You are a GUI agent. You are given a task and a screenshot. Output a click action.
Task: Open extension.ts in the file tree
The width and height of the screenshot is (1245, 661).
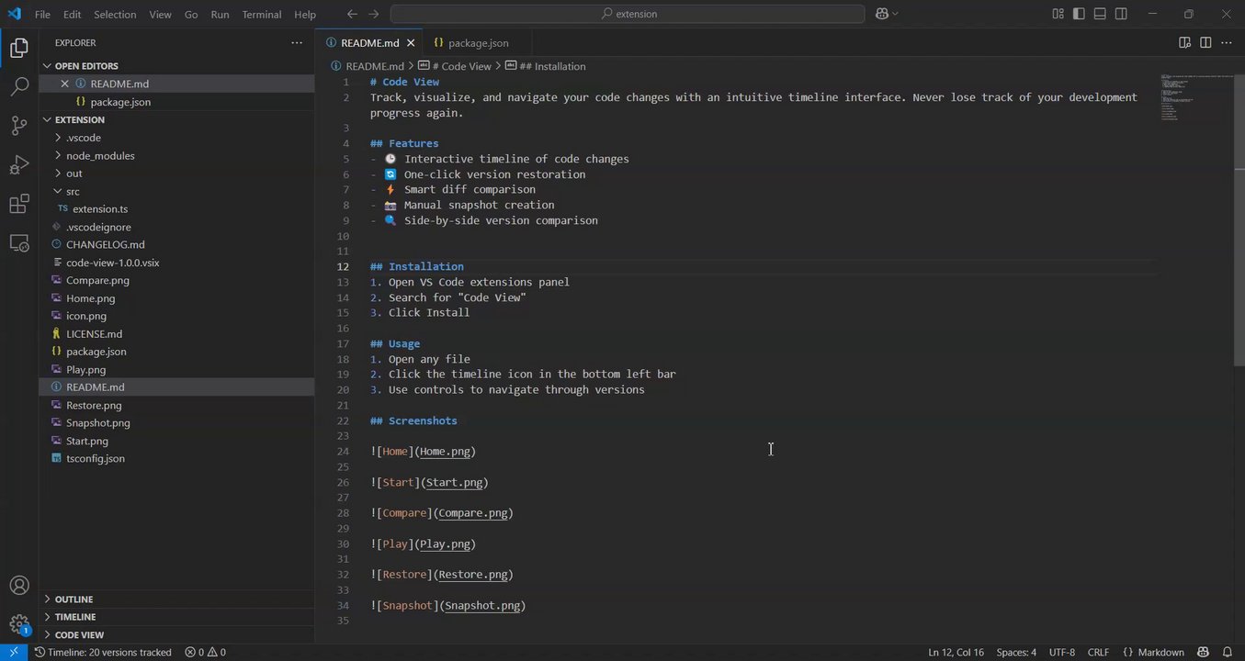pyautogui.click(x=176, y=209)
